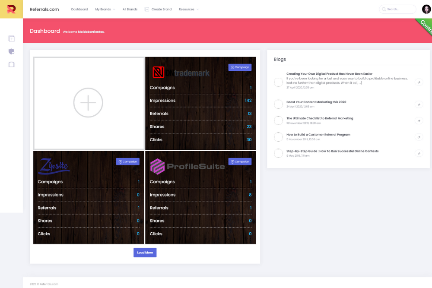Click the share arrow for Ultimate Checklist post

coord(418,120)
